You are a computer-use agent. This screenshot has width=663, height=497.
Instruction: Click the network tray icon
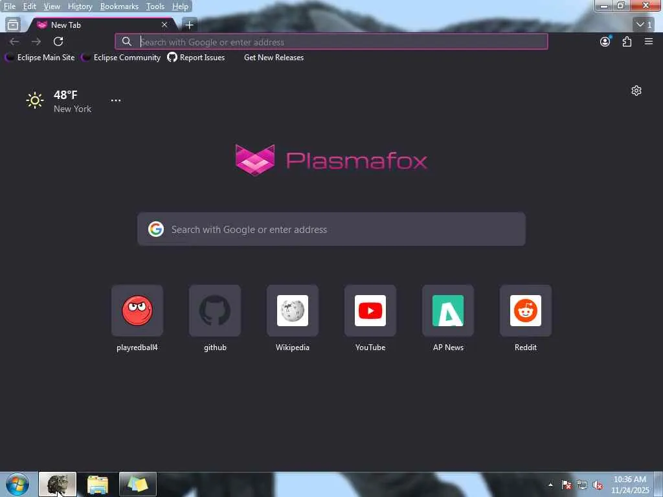(x=582, y=485)
